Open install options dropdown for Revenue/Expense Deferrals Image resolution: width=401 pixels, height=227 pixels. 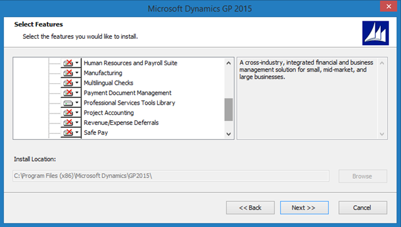(x=77, y=122)
